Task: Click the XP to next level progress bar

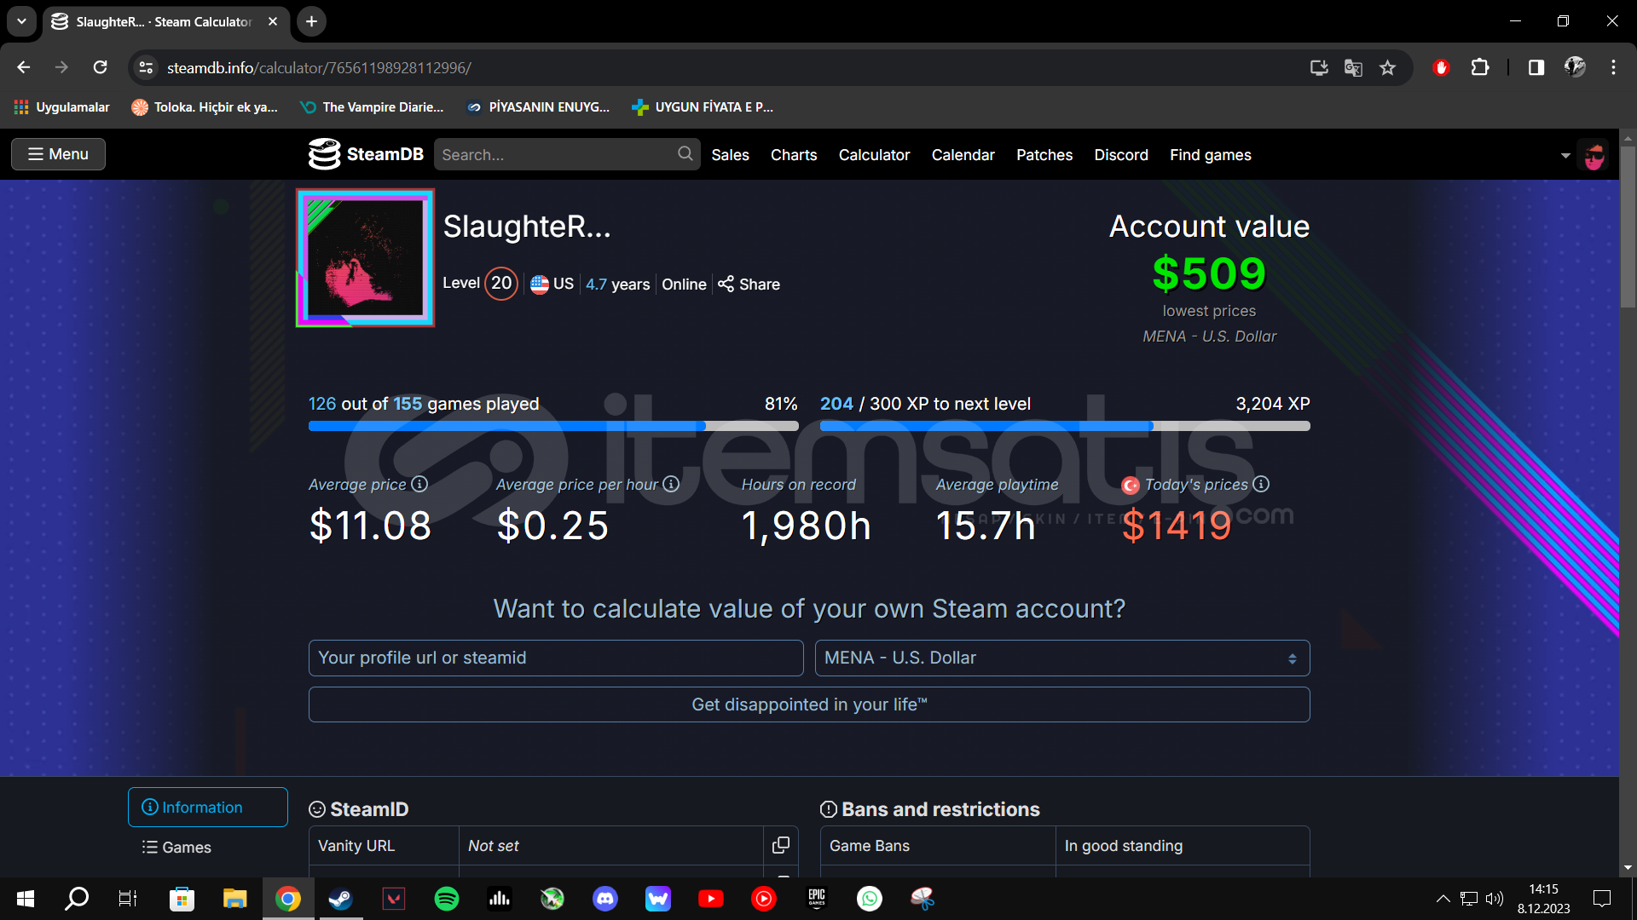Action: (1065, 426)
